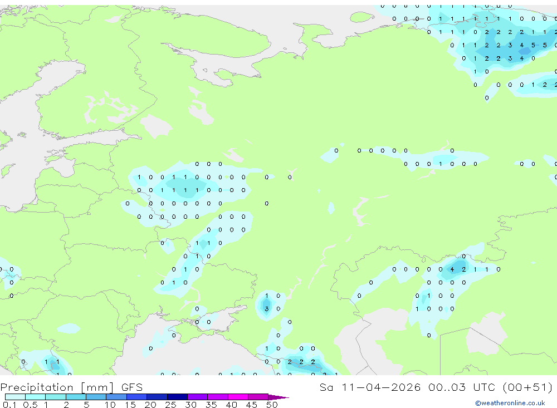The image size is (557, 408).
Task: Pick the 25–30 mm navy legend swatch
Action: 177,397
